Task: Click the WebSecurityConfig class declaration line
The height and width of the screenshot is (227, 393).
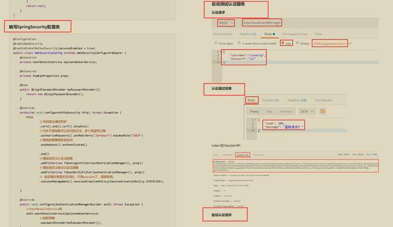Action: (69, 53)
